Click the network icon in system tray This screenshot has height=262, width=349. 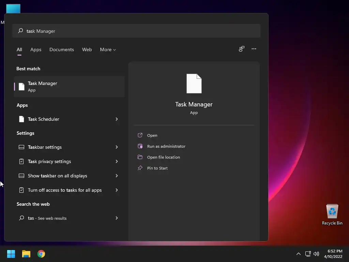click(x=308, y=254)
